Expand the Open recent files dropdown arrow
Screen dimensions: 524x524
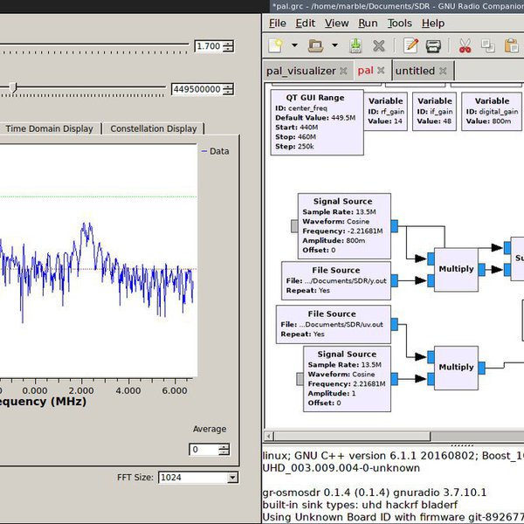coord(335,45)
